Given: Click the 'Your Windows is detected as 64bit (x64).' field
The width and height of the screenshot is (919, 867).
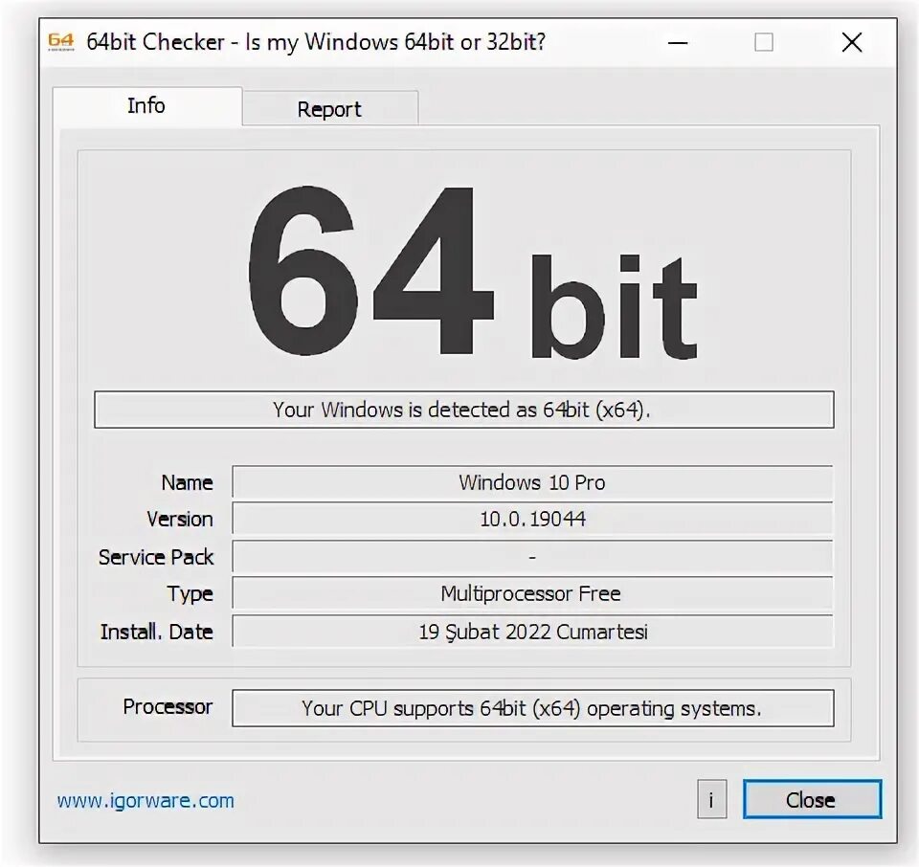Looking at the screenshot, I should [x=463, y=410].
